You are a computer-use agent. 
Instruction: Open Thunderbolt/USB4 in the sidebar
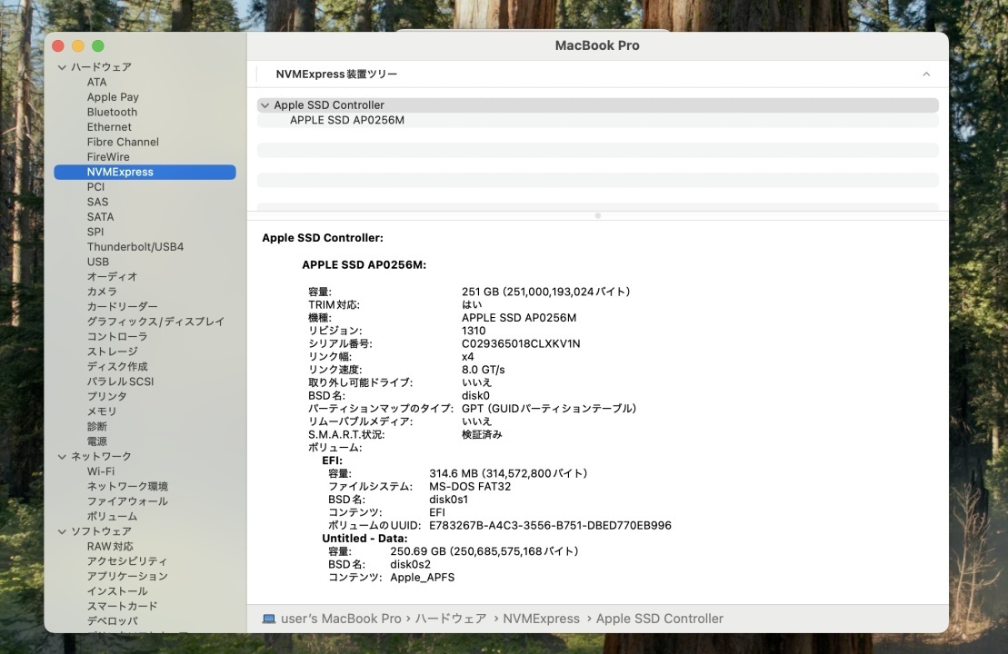click(x=135, y=247)
